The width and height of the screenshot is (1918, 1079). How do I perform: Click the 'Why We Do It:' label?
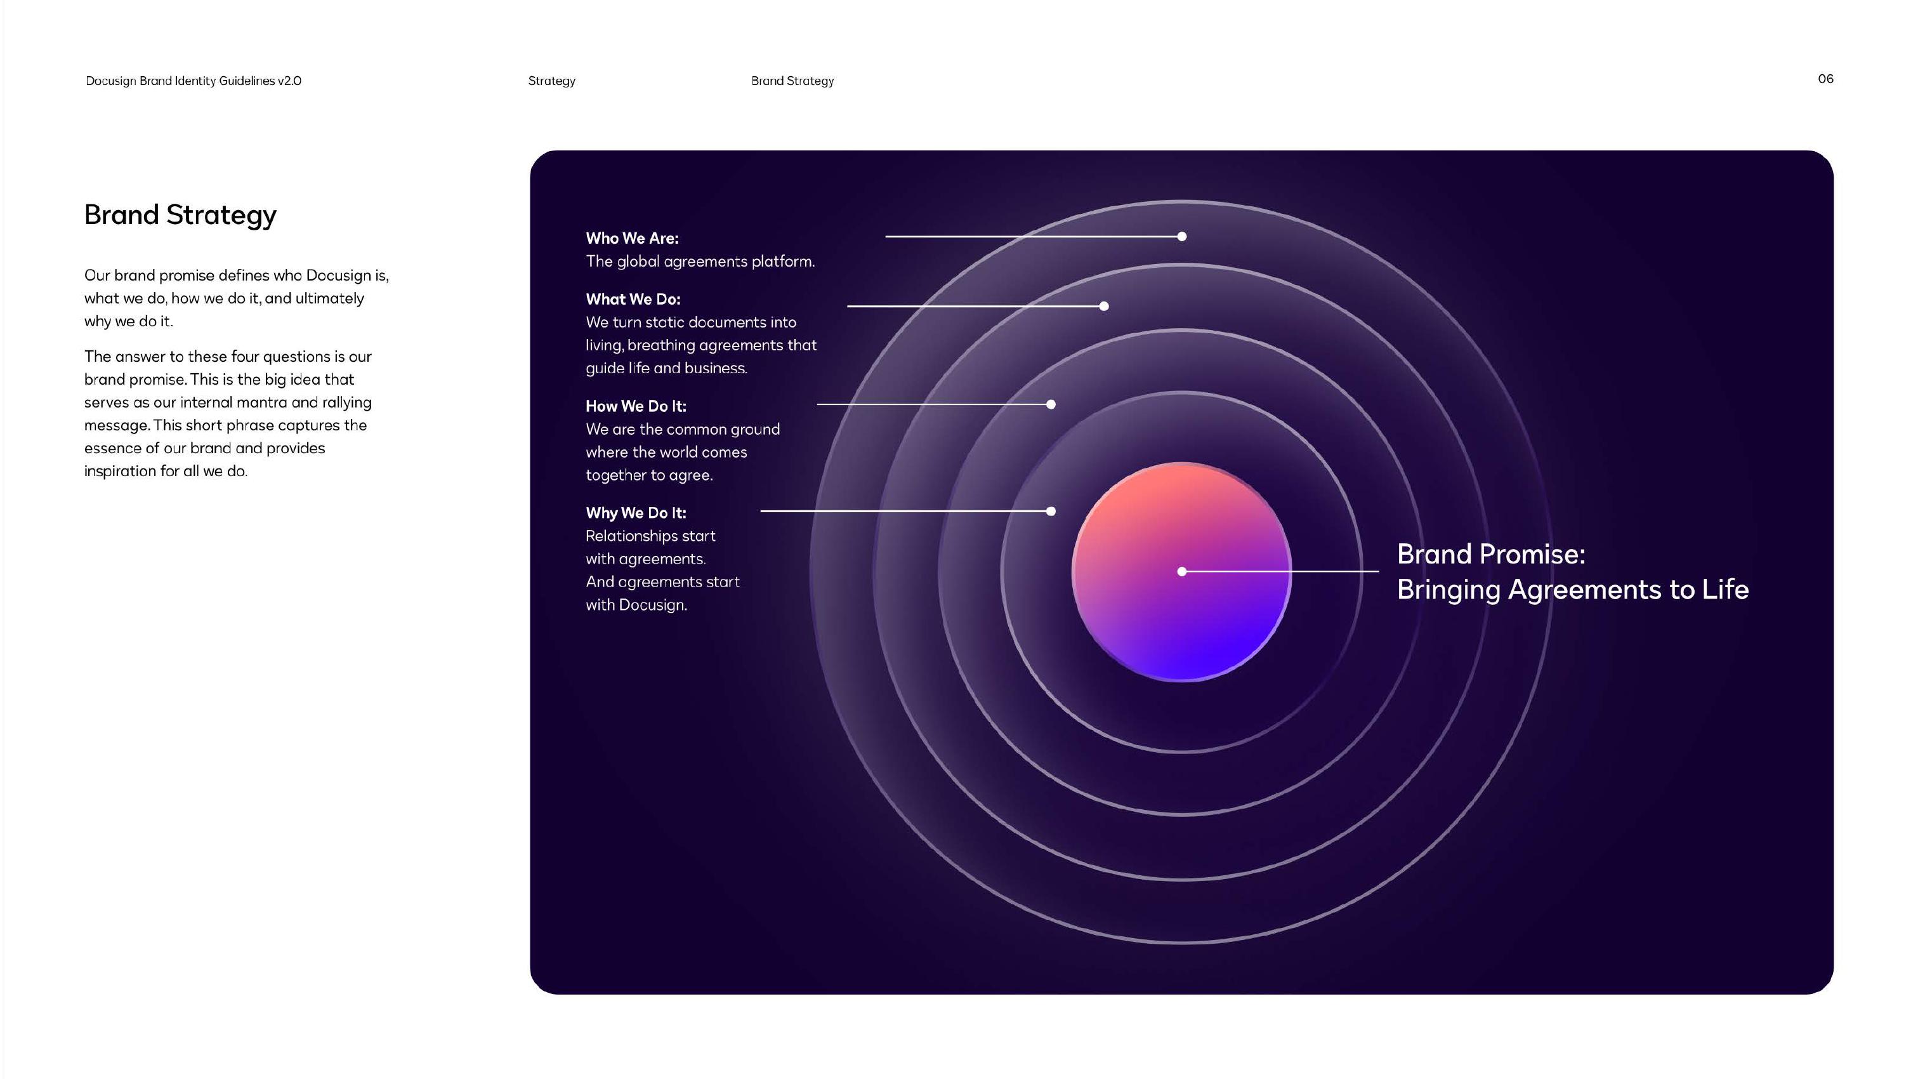[635, 512]
